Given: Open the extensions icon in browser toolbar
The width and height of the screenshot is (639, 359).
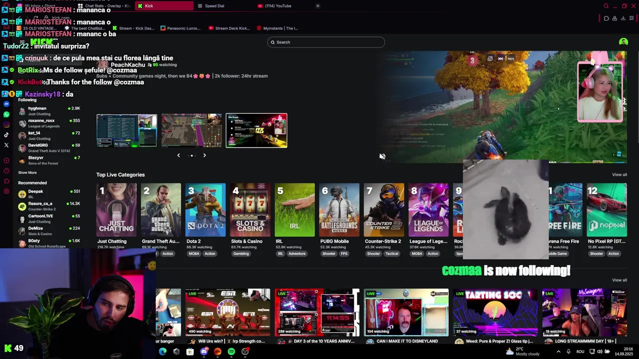Looking at the screenshot, I should click(x=606, y=18).
